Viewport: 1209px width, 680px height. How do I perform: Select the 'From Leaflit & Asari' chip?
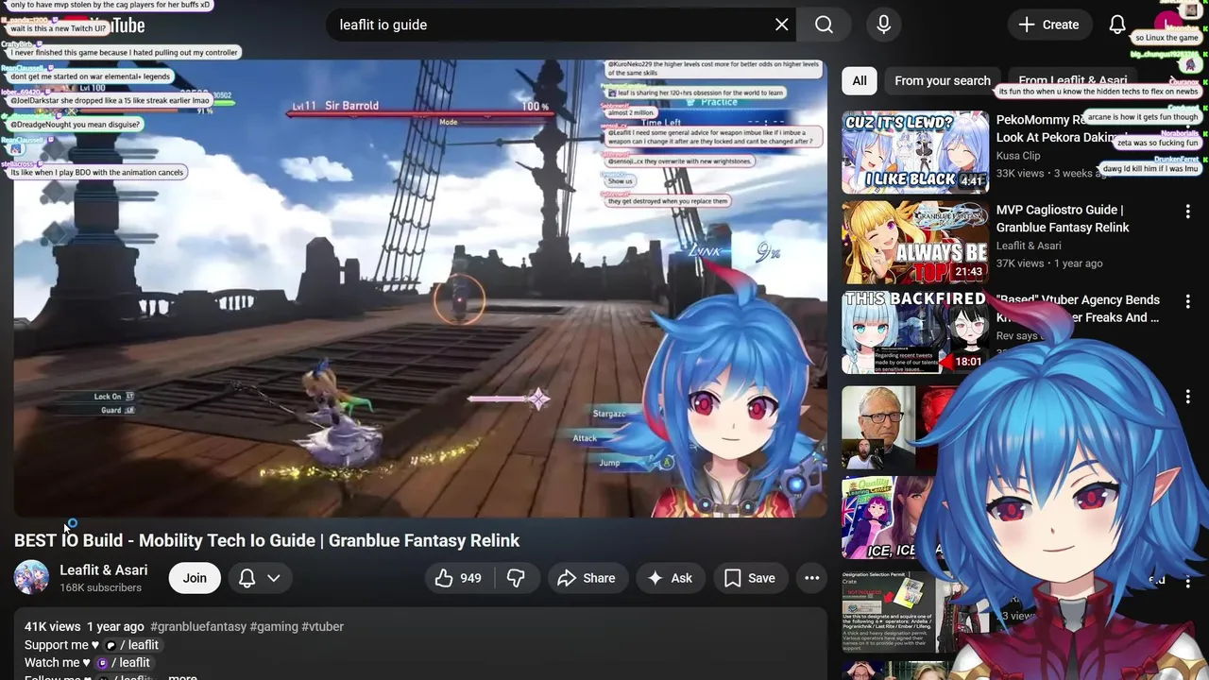click(1073, 80)
